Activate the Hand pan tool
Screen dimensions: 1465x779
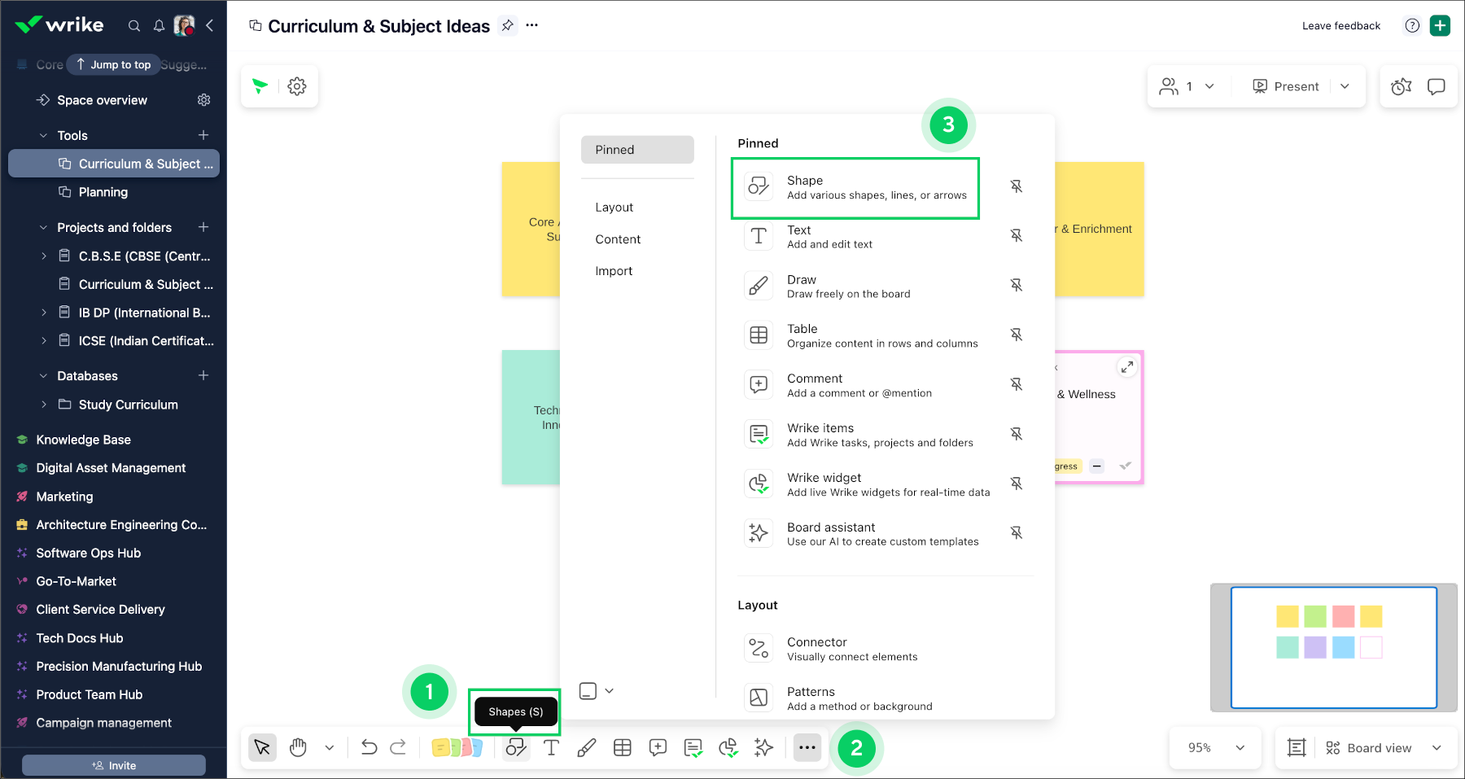coord(298,747)
